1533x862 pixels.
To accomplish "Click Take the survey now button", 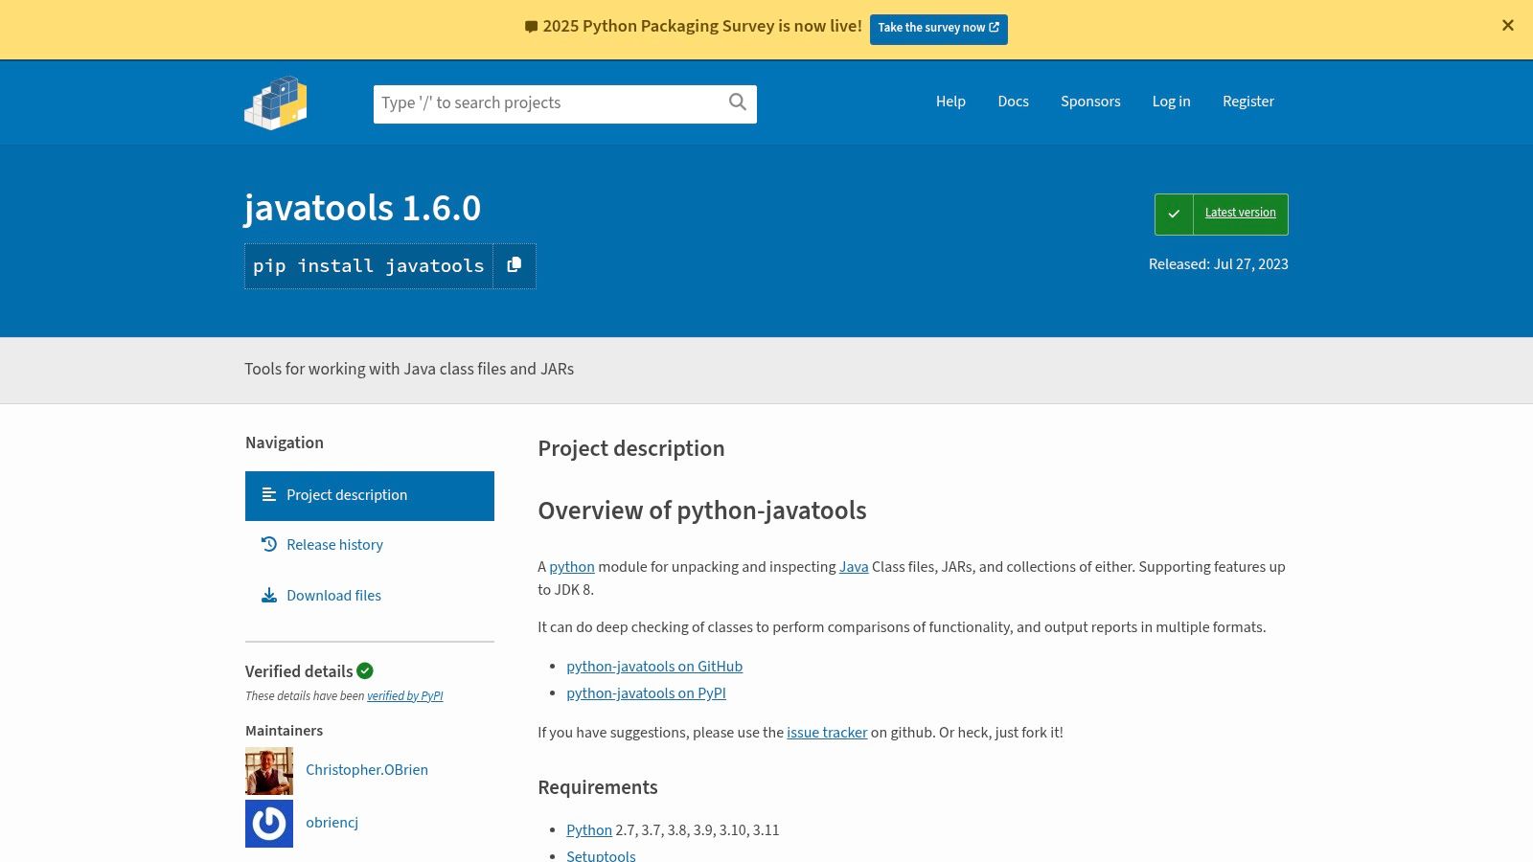I will pyautogui.click(x=939, y=28).
